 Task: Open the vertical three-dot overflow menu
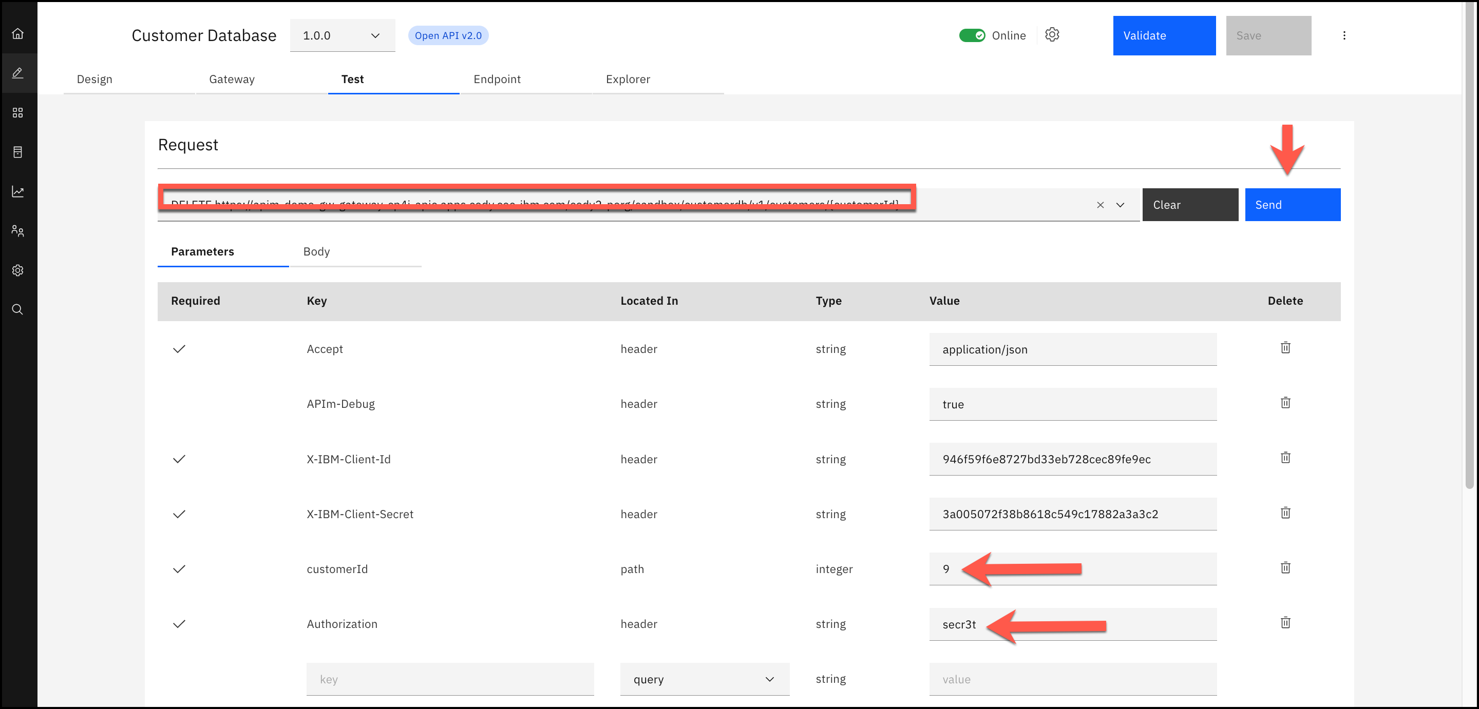tap(1344, 35)
